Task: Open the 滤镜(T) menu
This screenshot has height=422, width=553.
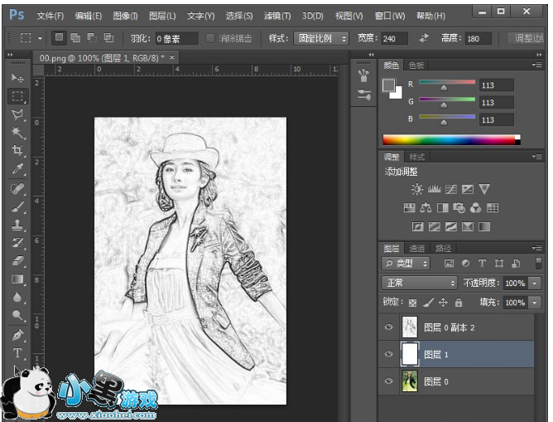Action: [x=276, y=16]
